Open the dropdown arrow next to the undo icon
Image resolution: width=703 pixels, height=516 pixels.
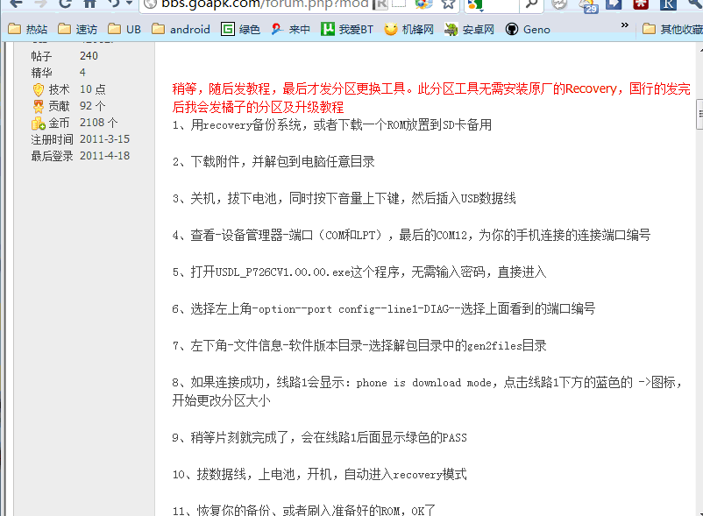(x=130, y=4)
